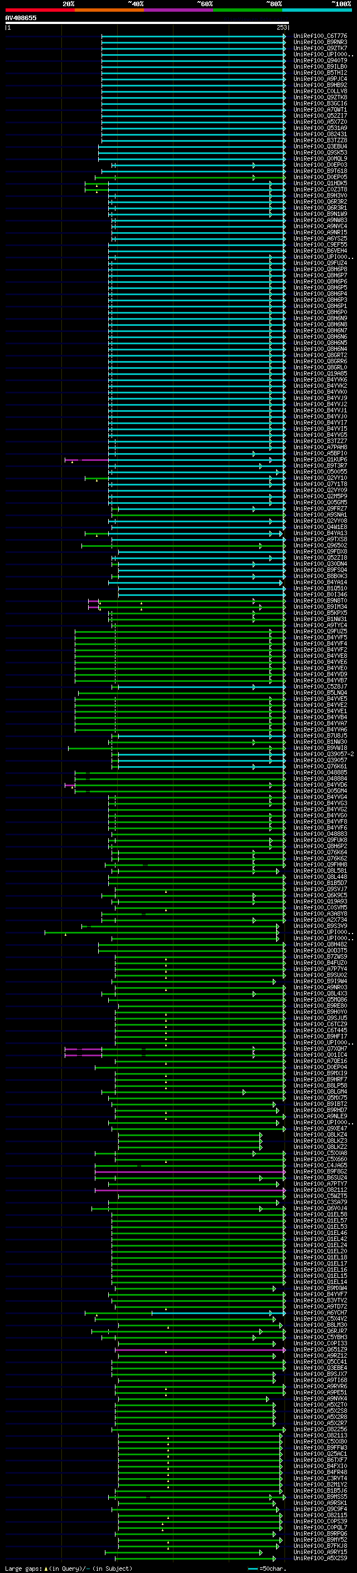Select the UniRef100_C6T776 hit label
Image resolution: width=357 pixels, height=1573 pixels.
coord(320,36)
